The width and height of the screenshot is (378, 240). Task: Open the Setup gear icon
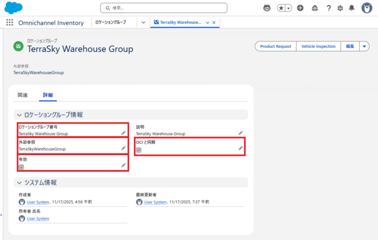click(x=340, y=8)
